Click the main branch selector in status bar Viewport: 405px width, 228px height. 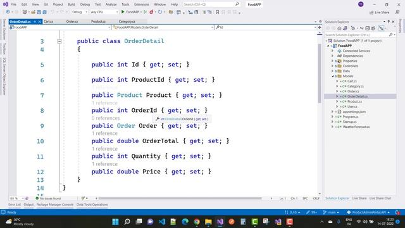[331, 212]
